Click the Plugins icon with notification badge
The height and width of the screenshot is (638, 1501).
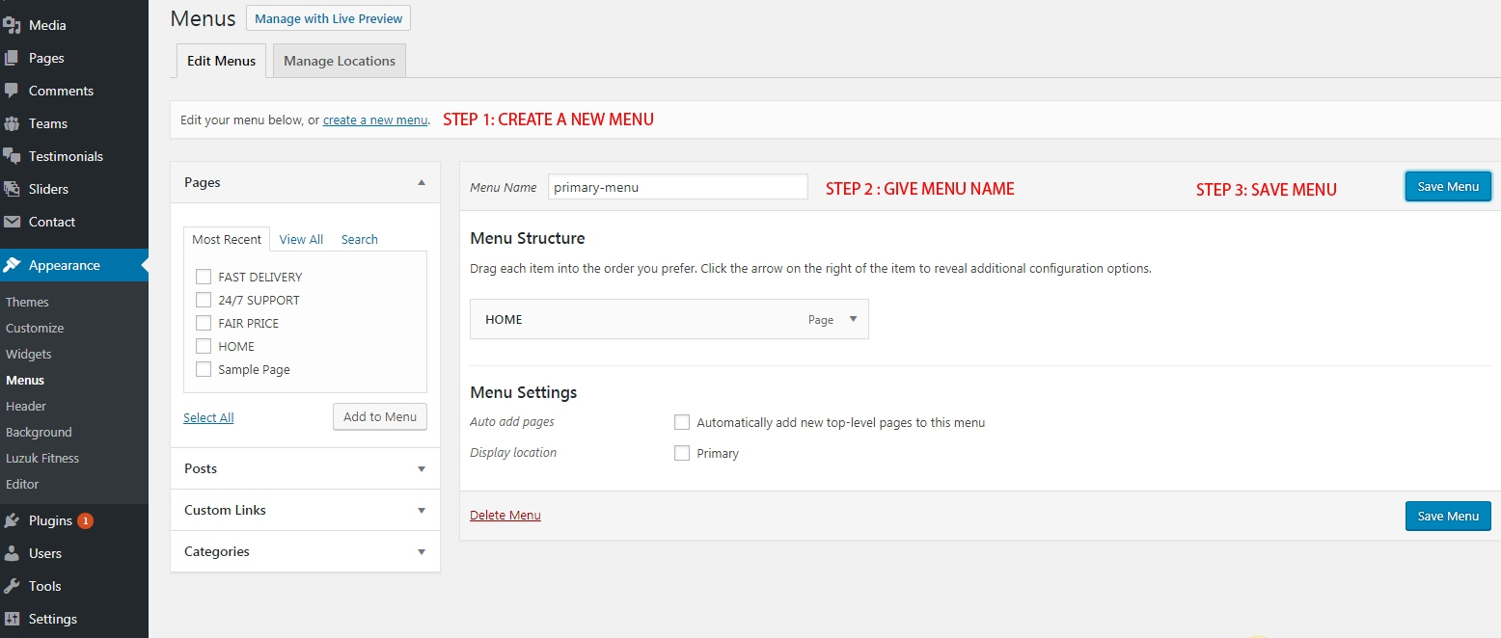(14, 520)
